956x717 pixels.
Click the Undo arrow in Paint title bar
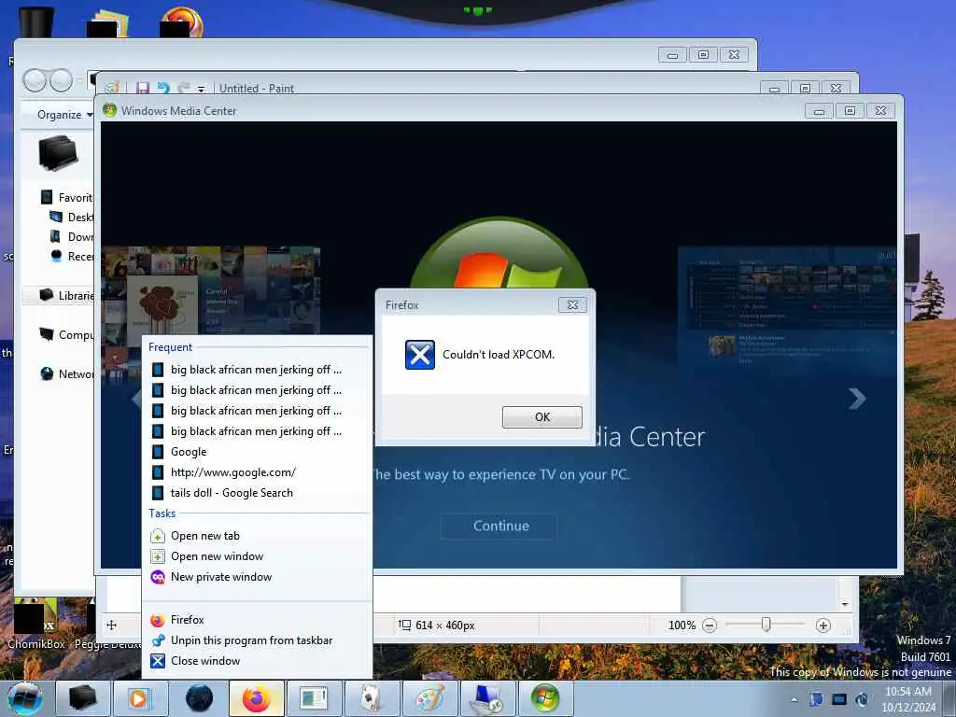[x=163, y=88]
